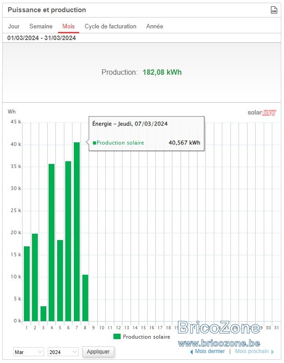Click the SolarEdge logo in the chart

(x=262, y=113)
